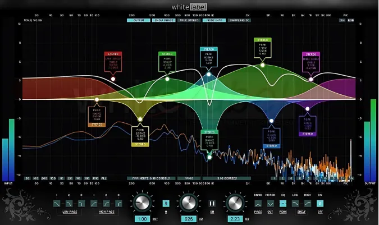Click the blue band info label box

(271, 138)
